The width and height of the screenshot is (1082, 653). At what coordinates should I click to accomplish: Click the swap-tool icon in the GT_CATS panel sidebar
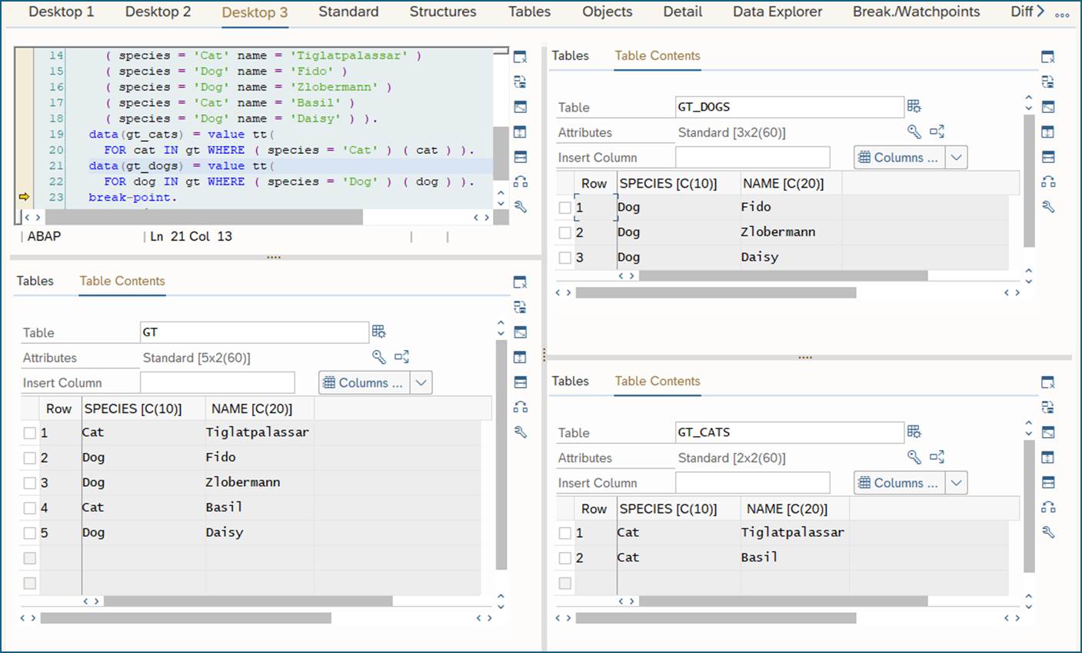click(x=1047, y=408)
